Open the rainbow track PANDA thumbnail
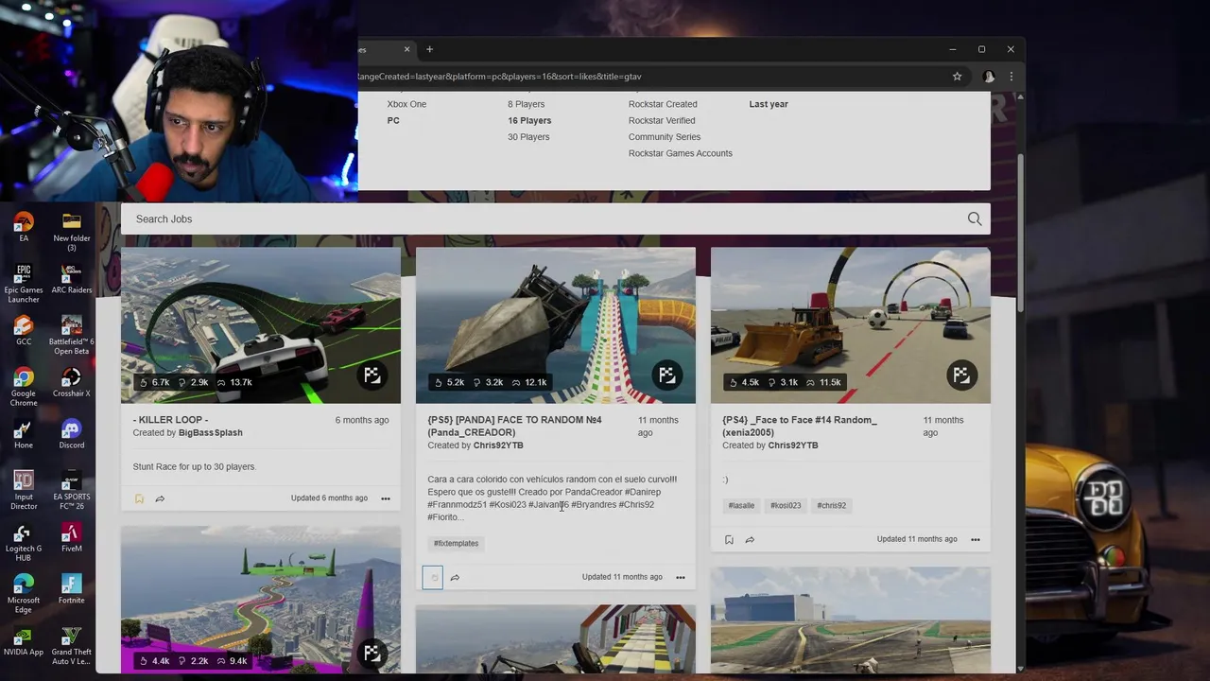The width and height of the screenshot is (1210, 681). (556, 325)
